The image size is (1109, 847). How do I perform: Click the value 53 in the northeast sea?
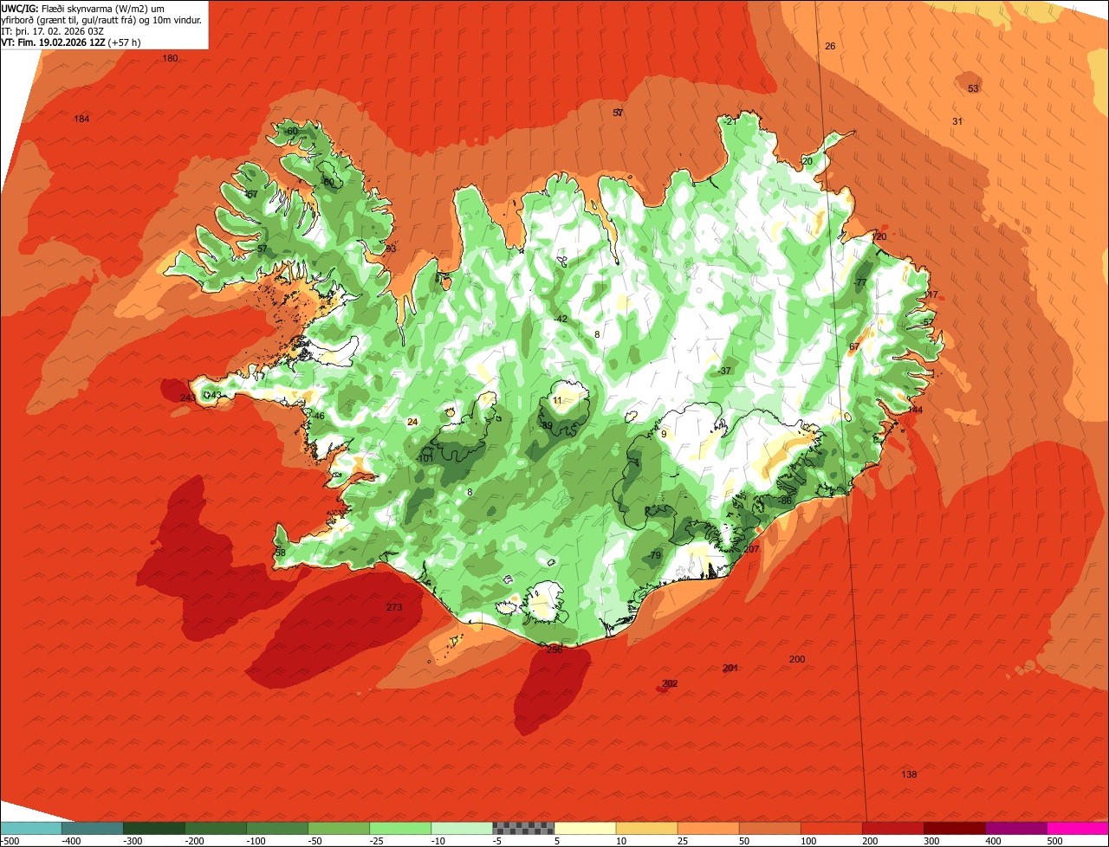tap(973, 88)
